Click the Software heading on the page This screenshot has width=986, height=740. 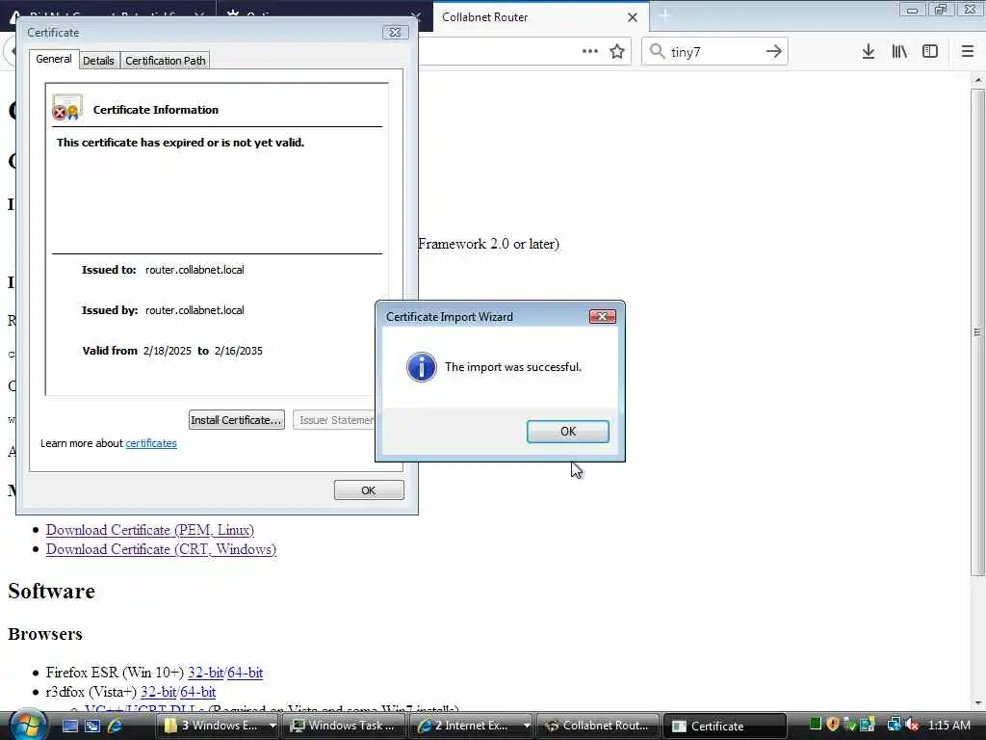52,591
